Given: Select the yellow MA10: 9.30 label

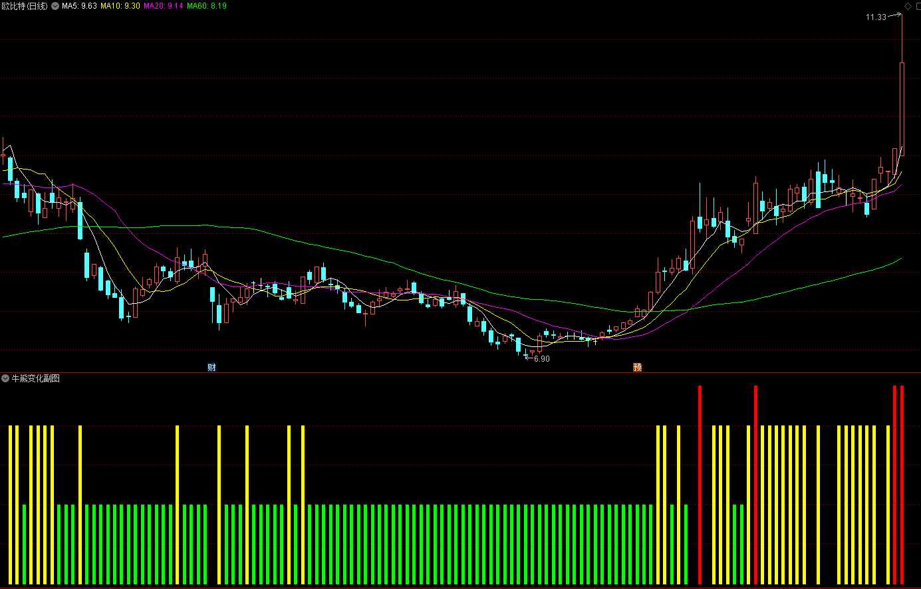Looking at the screenshot, I should click(x=120, y=6).
